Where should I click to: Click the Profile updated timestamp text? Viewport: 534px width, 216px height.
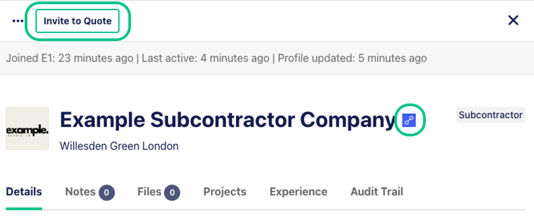coord(352,58)
